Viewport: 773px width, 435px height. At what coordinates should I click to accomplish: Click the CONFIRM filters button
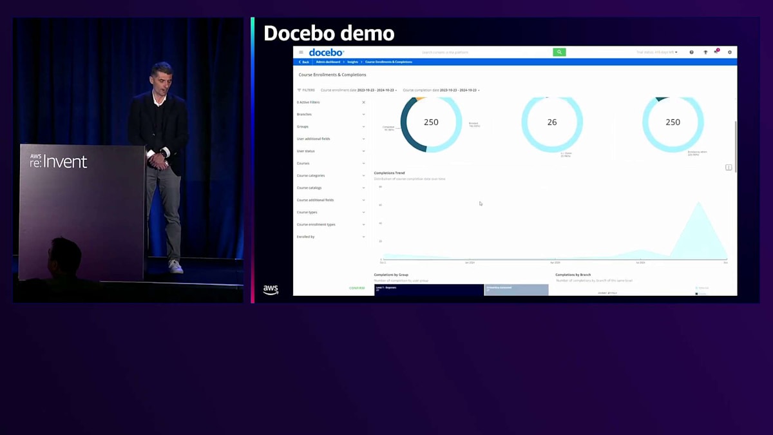click(x=357, y=288)
